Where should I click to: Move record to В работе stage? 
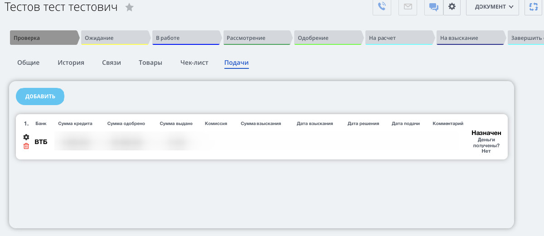click(186, 38)
